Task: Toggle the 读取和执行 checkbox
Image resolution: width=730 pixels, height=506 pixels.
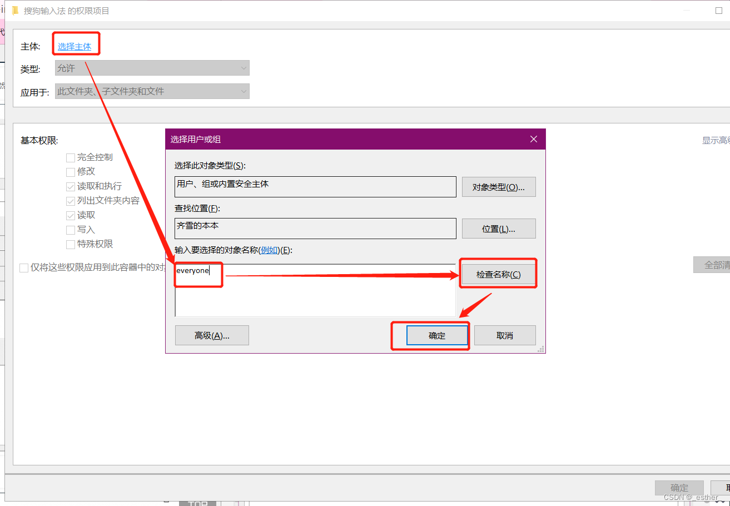Action: [71, 186]
